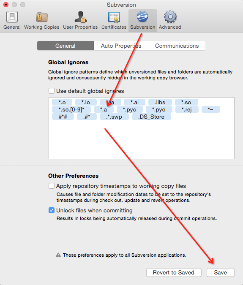This screenshot has height=285, width=243.
Task: Select the *~ ignore pattern token
Action: point(211,109)
